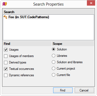This screenshot has width=97, height=96.
Task: Select the Solution scope radio button
Action: [53, 49]
